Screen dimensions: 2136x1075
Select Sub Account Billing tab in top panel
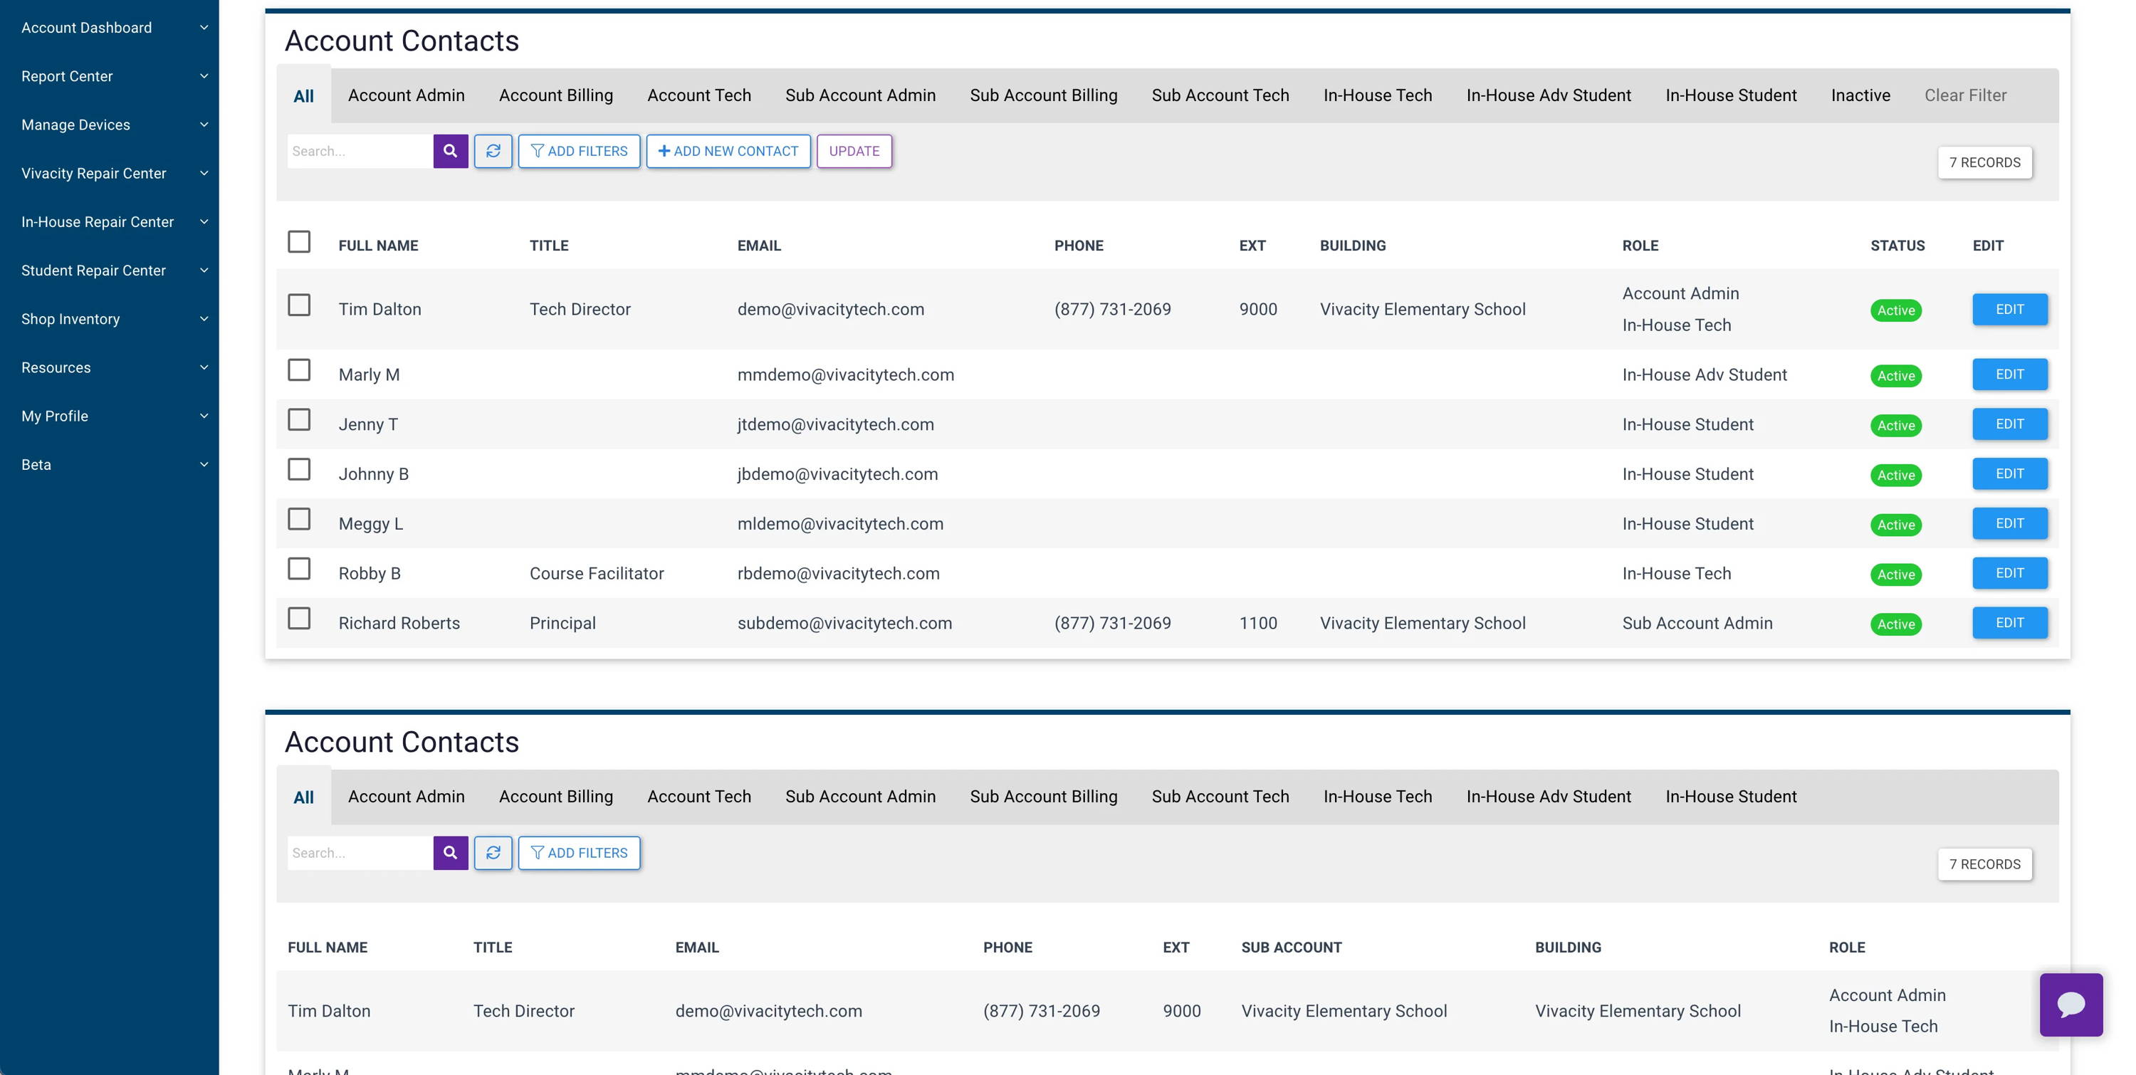(x=1043, y=95)
